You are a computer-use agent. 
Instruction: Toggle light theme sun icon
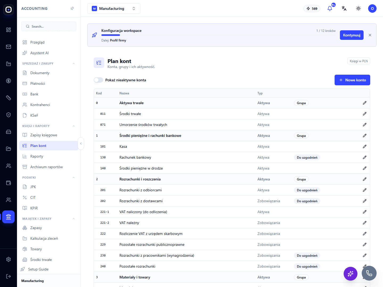click(x=359, y=9)
